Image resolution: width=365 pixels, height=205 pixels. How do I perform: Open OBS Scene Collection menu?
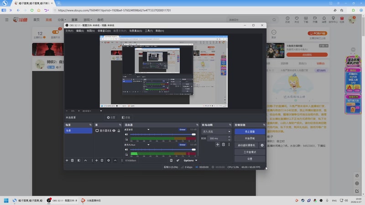(136, 31)
